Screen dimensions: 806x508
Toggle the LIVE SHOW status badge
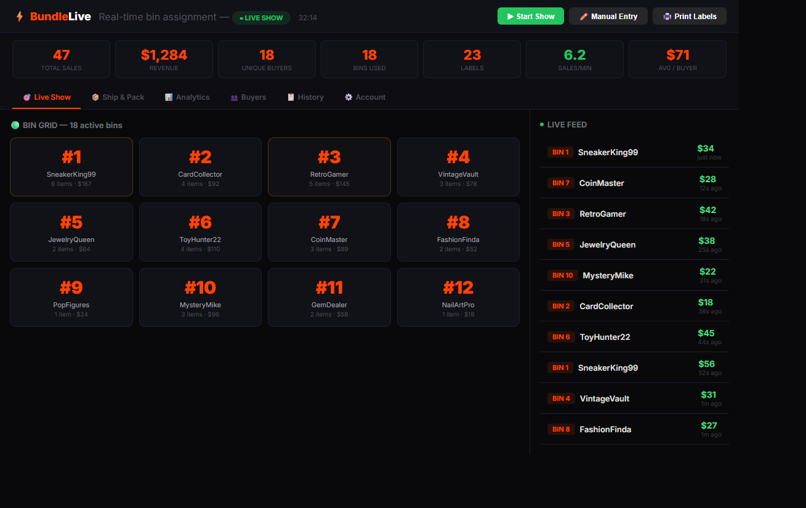point(261,18)
